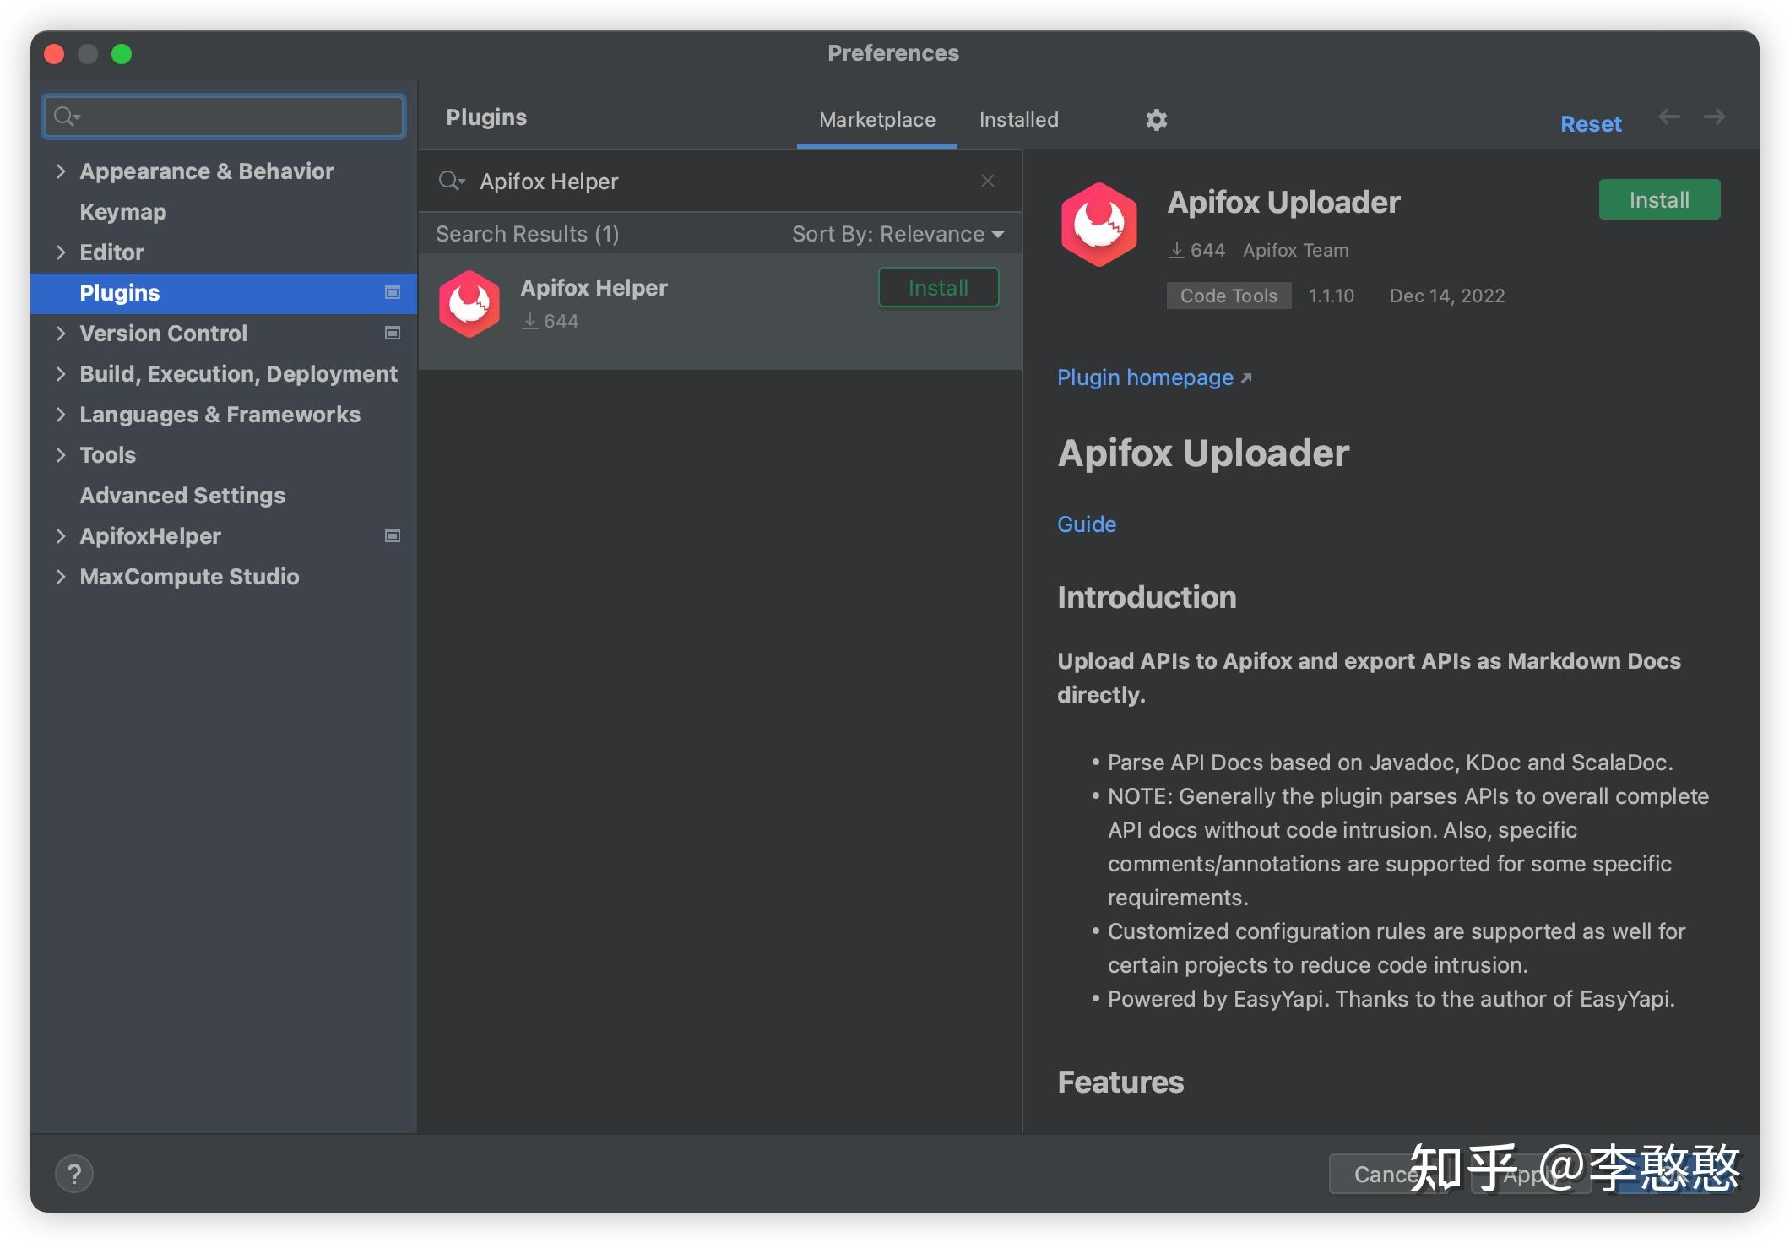This screenshot has width=1790, height=1243.
Task: Expand the ApifoxHelper settings node
Action: (x=62, y=536)
